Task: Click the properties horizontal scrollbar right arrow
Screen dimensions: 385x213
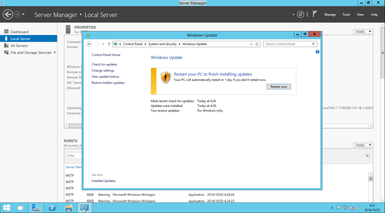Action: [371, 125]
